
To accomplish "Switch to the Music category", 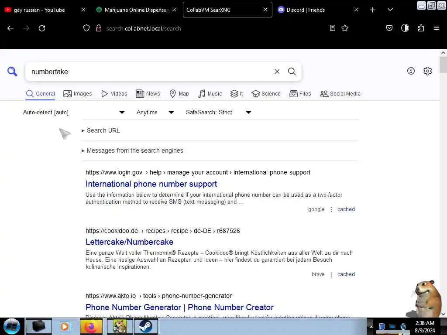I will (x=210, y=94).
